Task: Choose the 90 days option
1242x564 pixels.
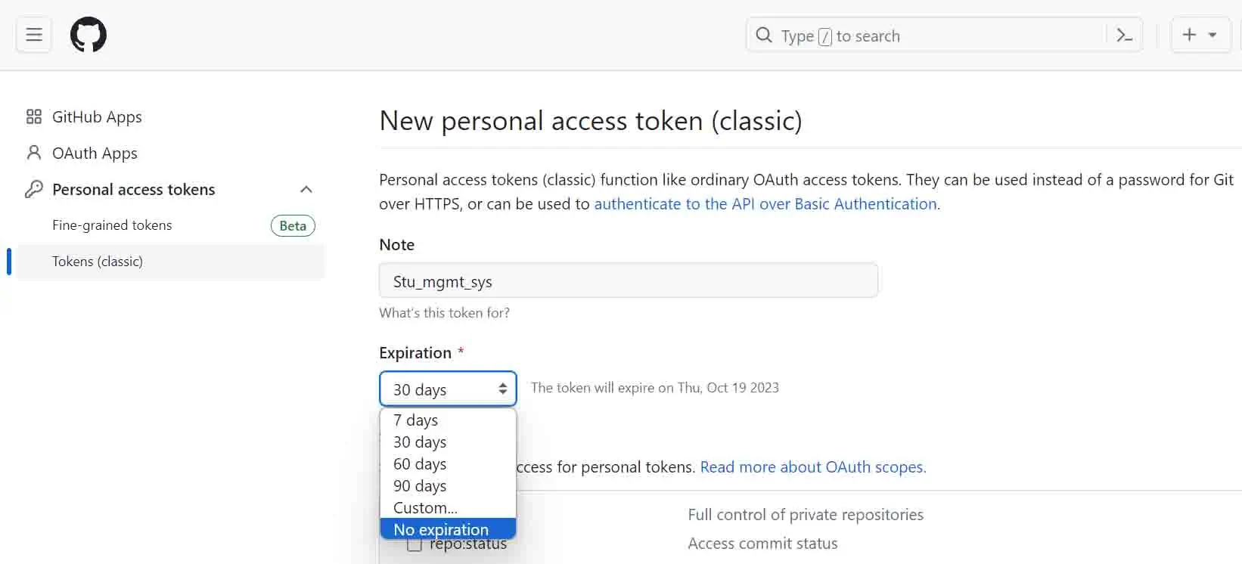Action: [x=448, y=485]
